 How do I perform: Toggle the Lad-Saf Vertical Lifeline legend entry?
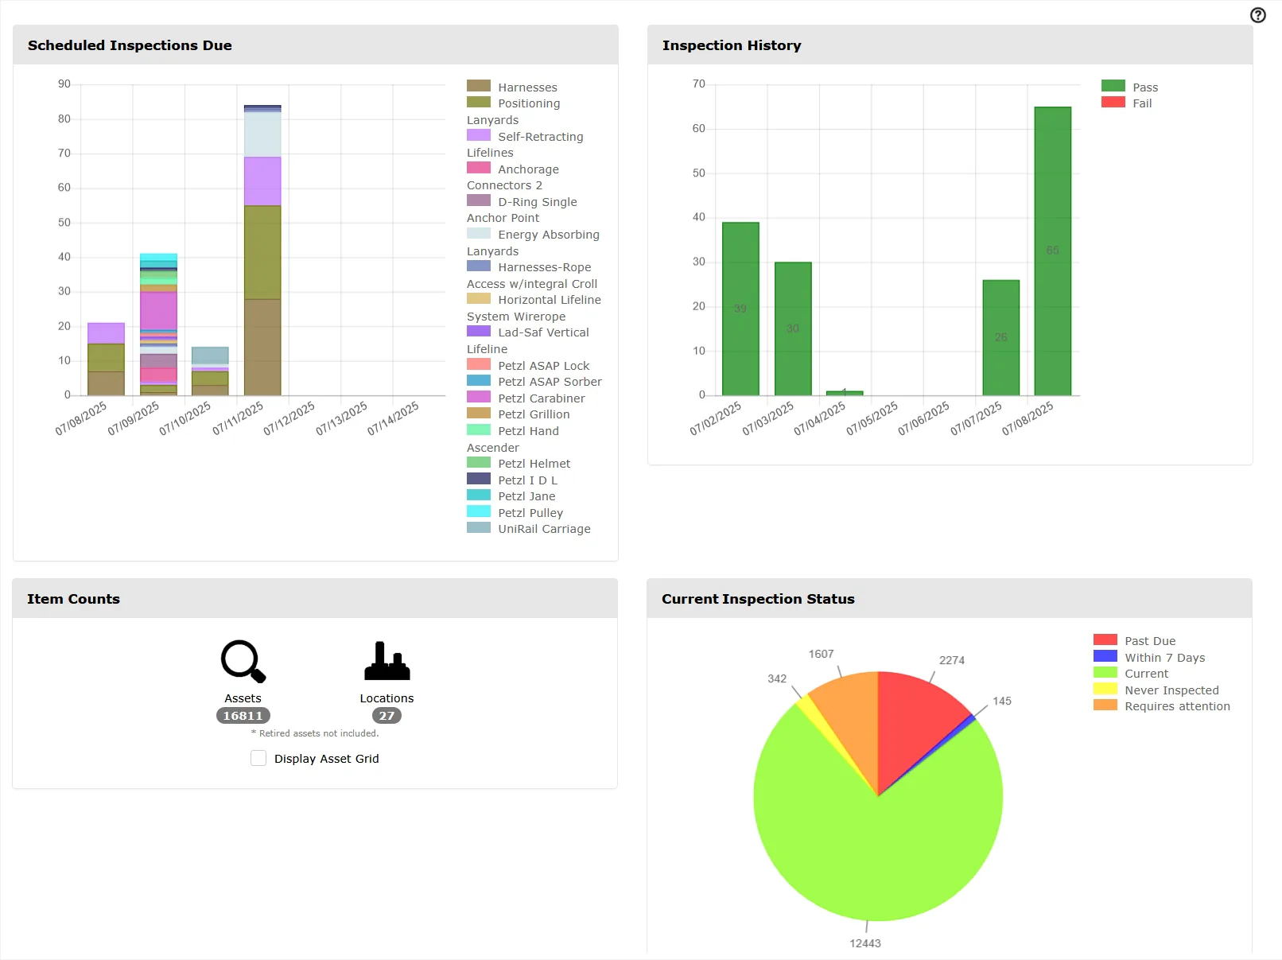click(x=528, y=340)
